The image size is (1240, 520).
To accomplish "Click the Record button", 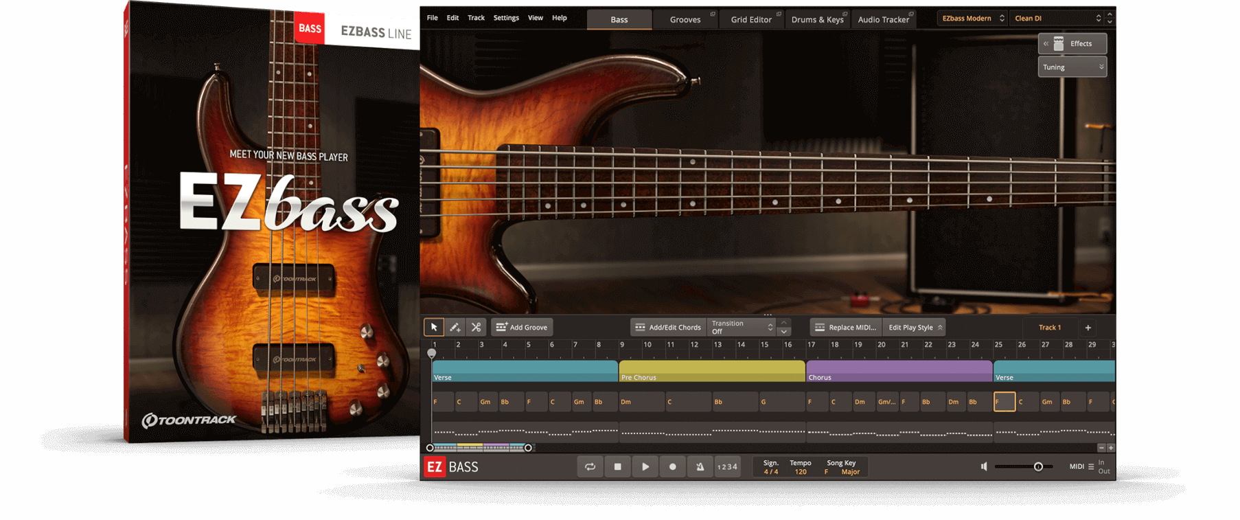I will (672, 467).
